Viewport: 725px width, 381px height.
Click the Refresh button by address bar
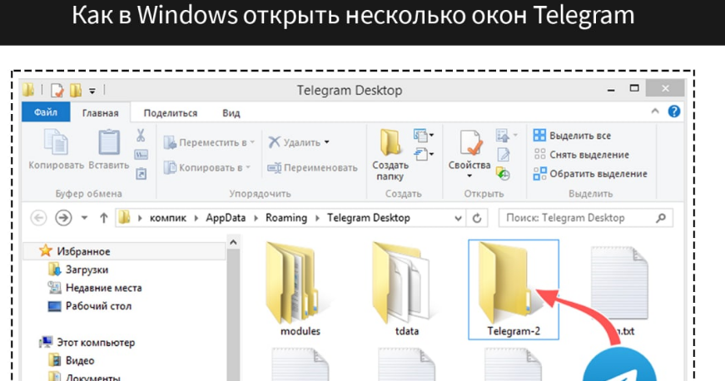point(477,218)
